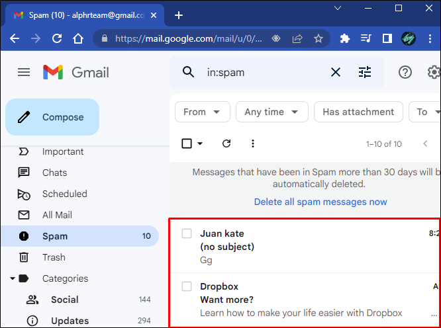This screenshot has width=441, height=328.
Task: Open the select dropdown arrow beside checkbox
Action: (200, 143)
